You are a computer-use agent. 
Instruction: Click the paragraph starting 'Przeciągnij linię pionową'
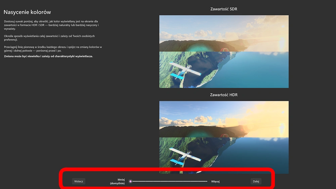[x=53, y=49]
